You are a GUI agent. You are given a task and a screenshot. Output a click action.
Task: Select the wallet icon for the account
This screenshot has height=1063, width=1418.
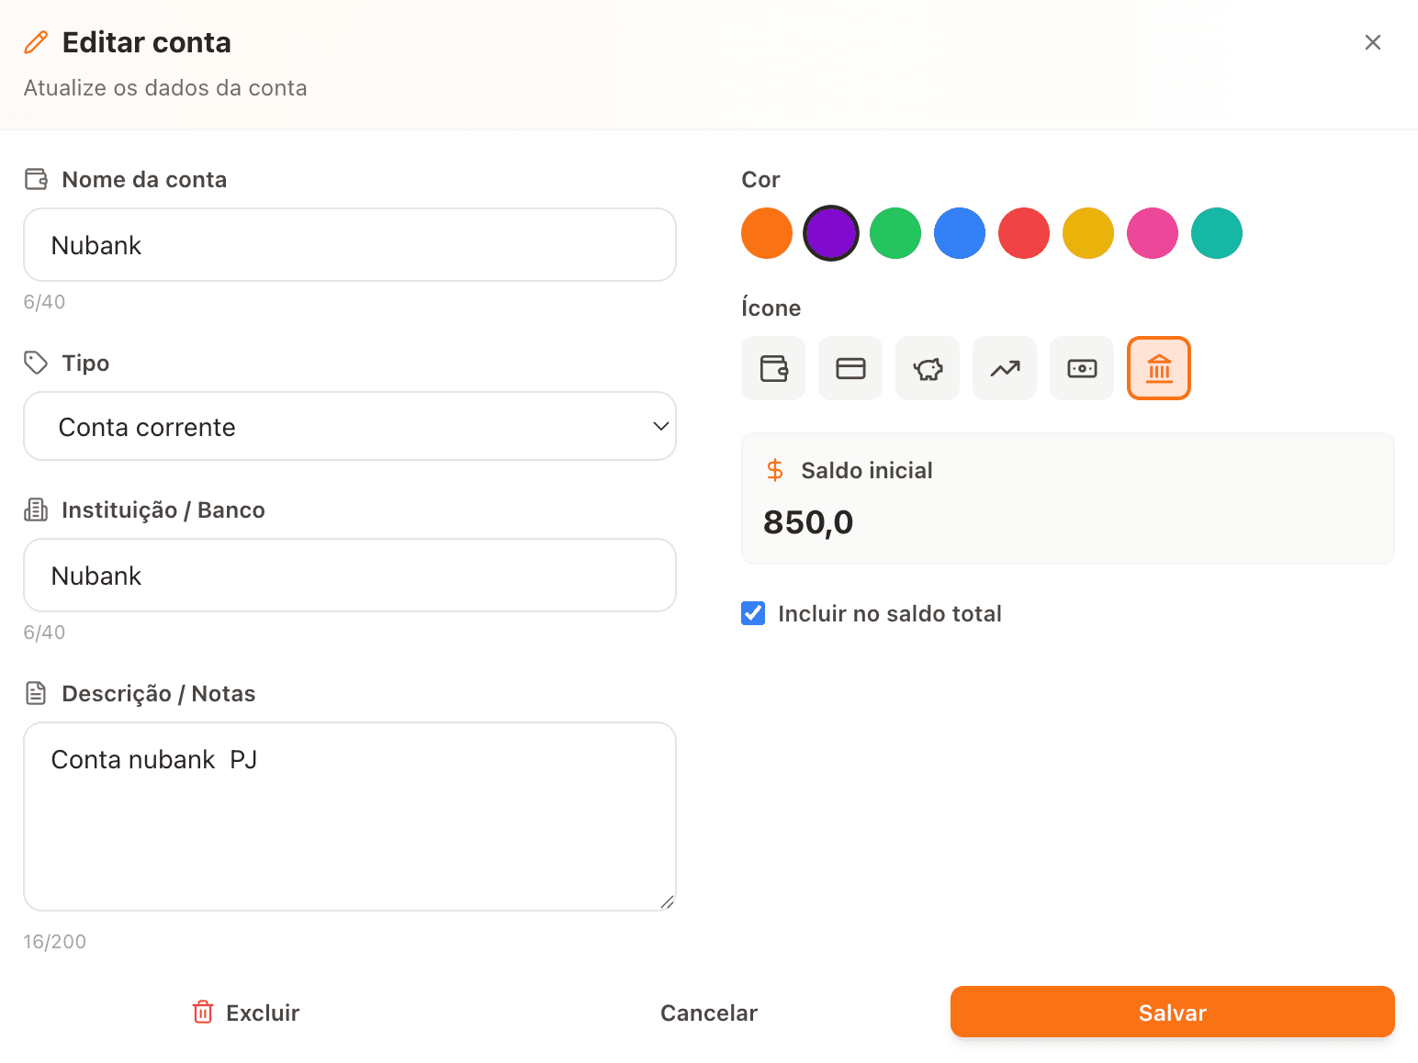tap(773, 369)
